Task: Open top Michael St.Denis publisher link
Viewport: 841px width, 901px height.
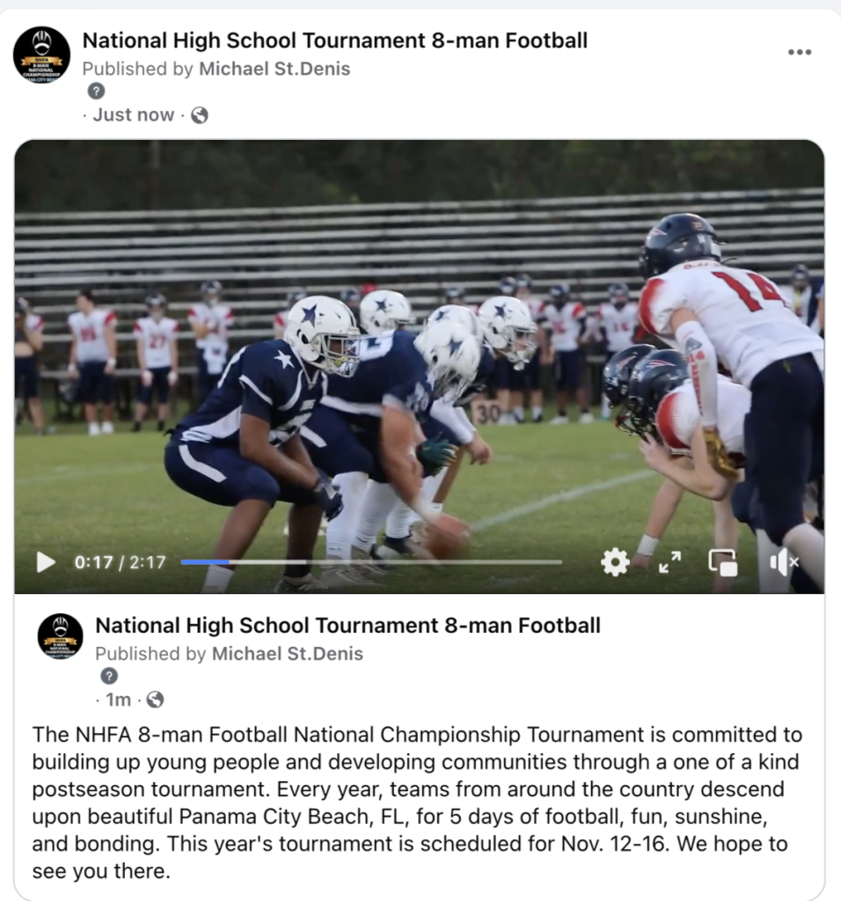Action: click(274, 69)
